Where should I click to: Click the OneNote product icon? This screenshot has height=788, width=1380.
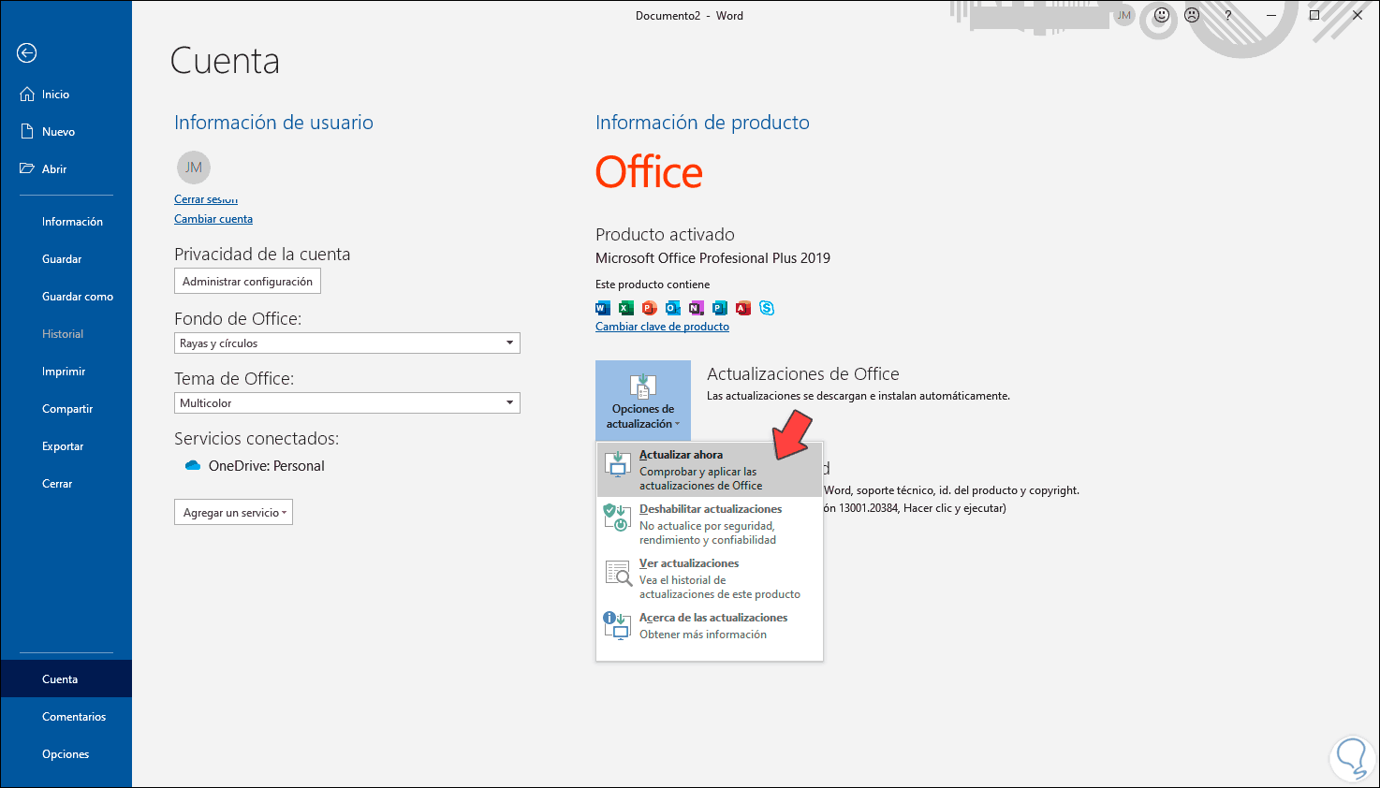click(x=697, y=308)
